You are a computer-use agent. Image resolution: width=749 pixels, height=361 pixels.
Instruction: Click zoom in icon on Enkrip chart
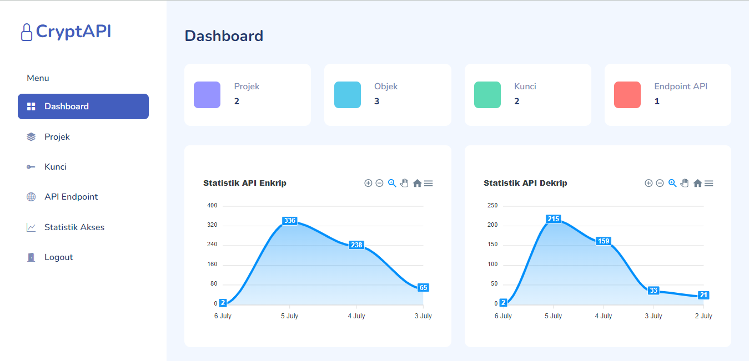click(368, 183)
